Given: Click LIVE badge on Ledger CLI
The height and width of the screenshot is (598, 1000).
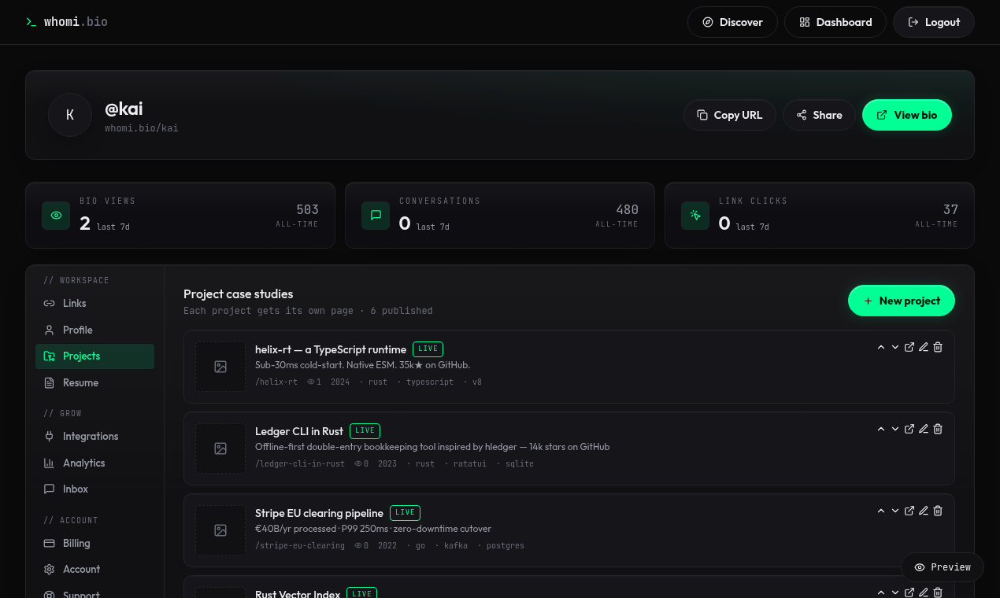Looking at the screenshot, I should [x=365, y=430].
